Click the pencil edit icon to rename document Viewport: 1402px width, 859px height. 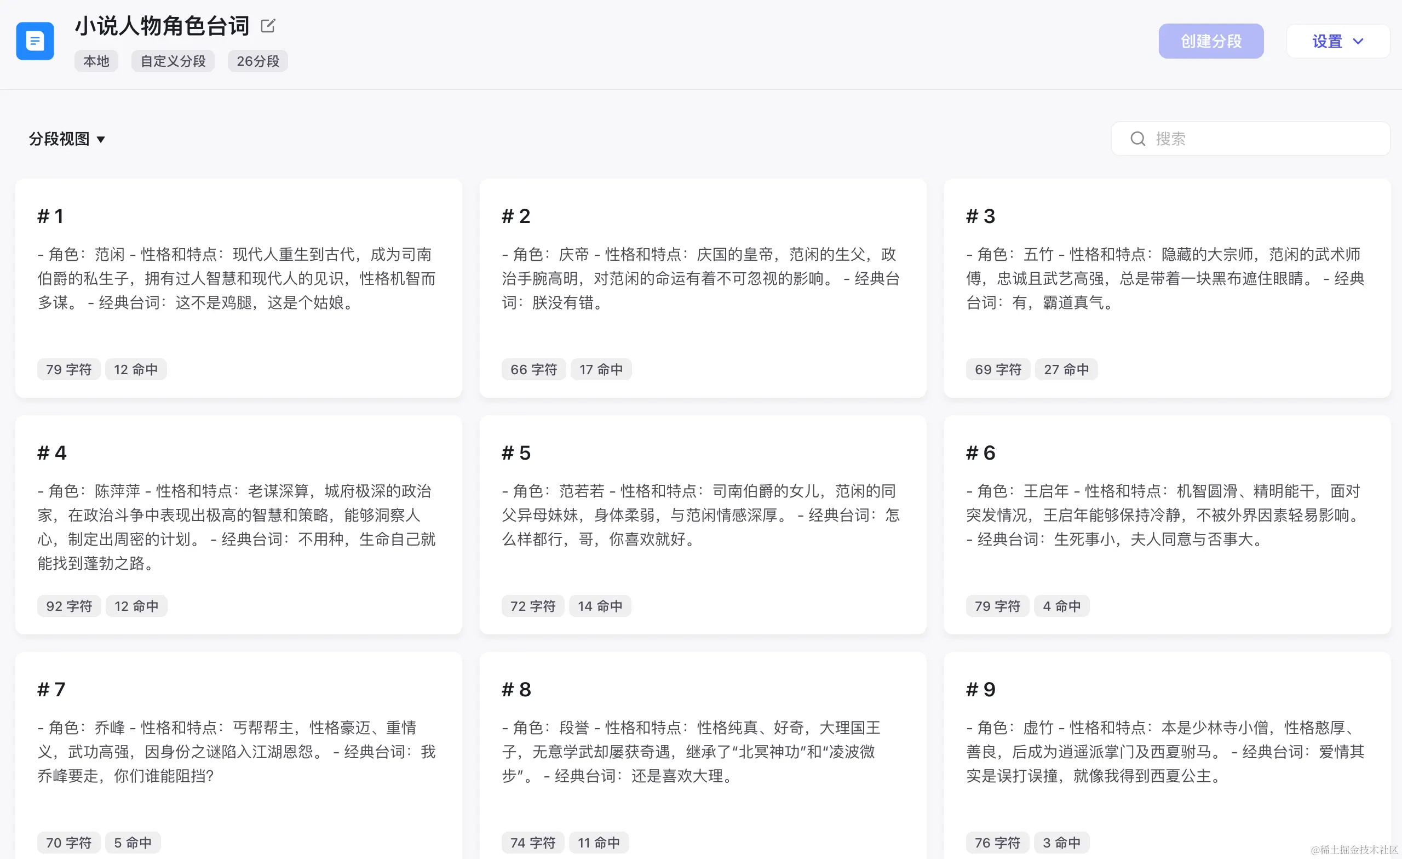click(x=268, y=26)
